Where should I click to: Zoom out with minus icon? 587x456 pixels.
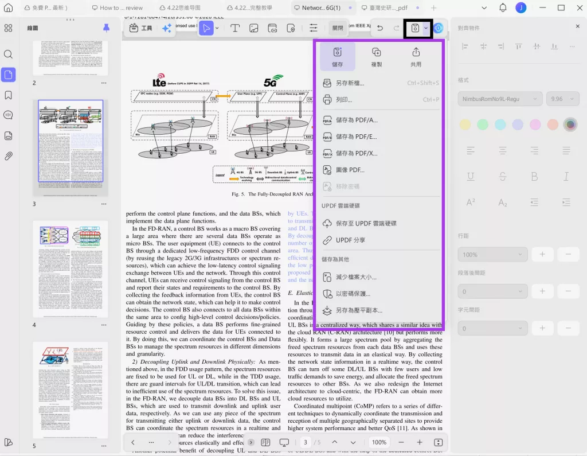click(x=401, y=442)
